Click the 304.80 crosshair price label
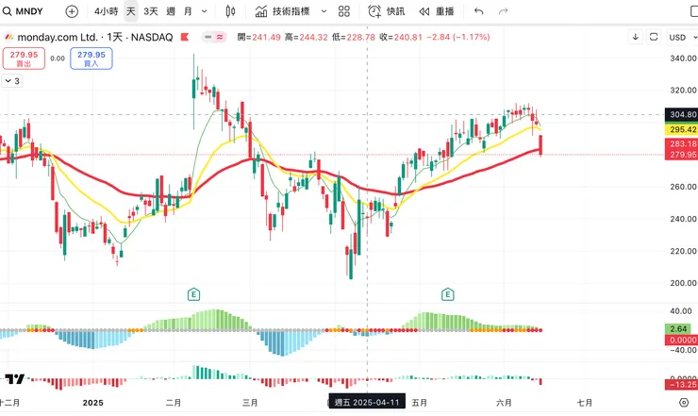 (682, 114)
